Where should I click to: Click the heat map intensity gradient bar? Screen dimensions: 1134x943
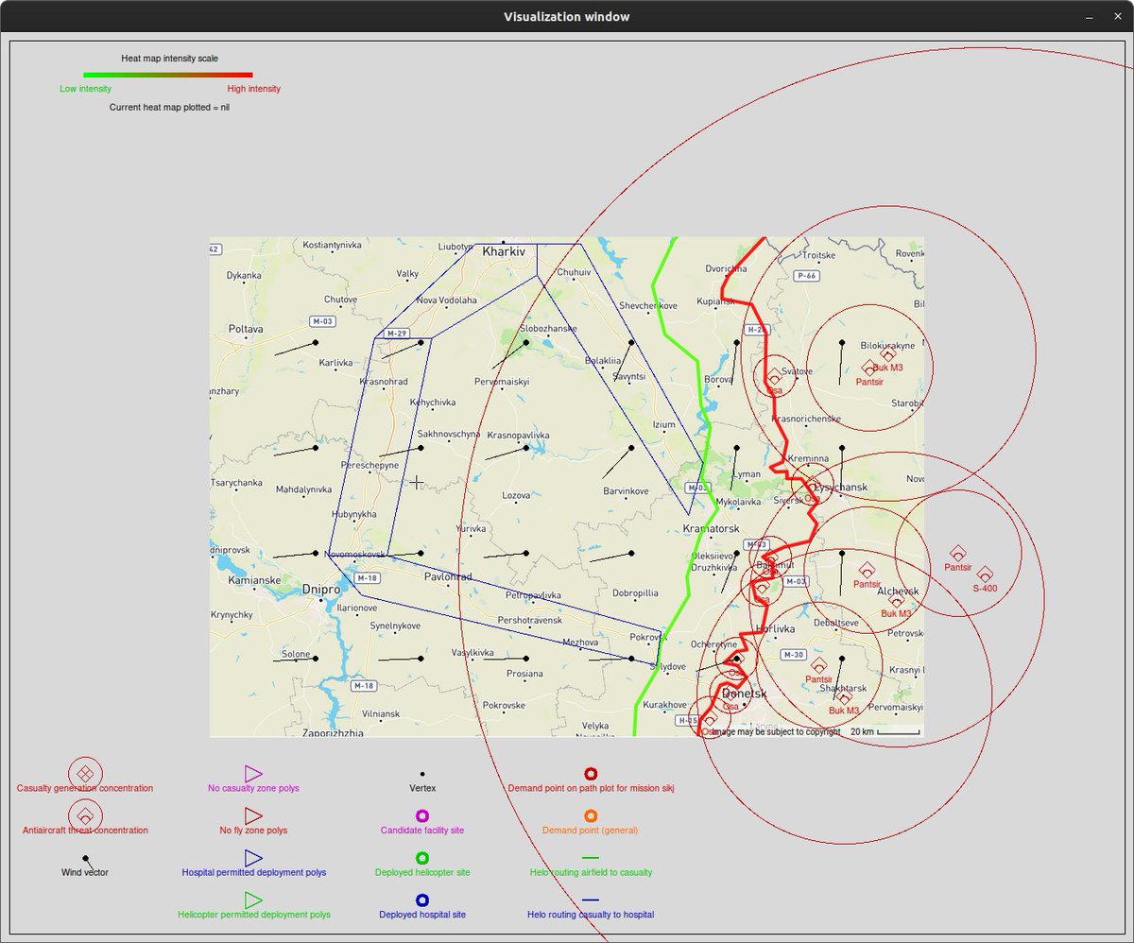pos(168,74)
